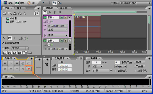The width and height of the screenshot is (153, 94).
Task: Click the Stop button in transport
Action: tap(5, 63)
